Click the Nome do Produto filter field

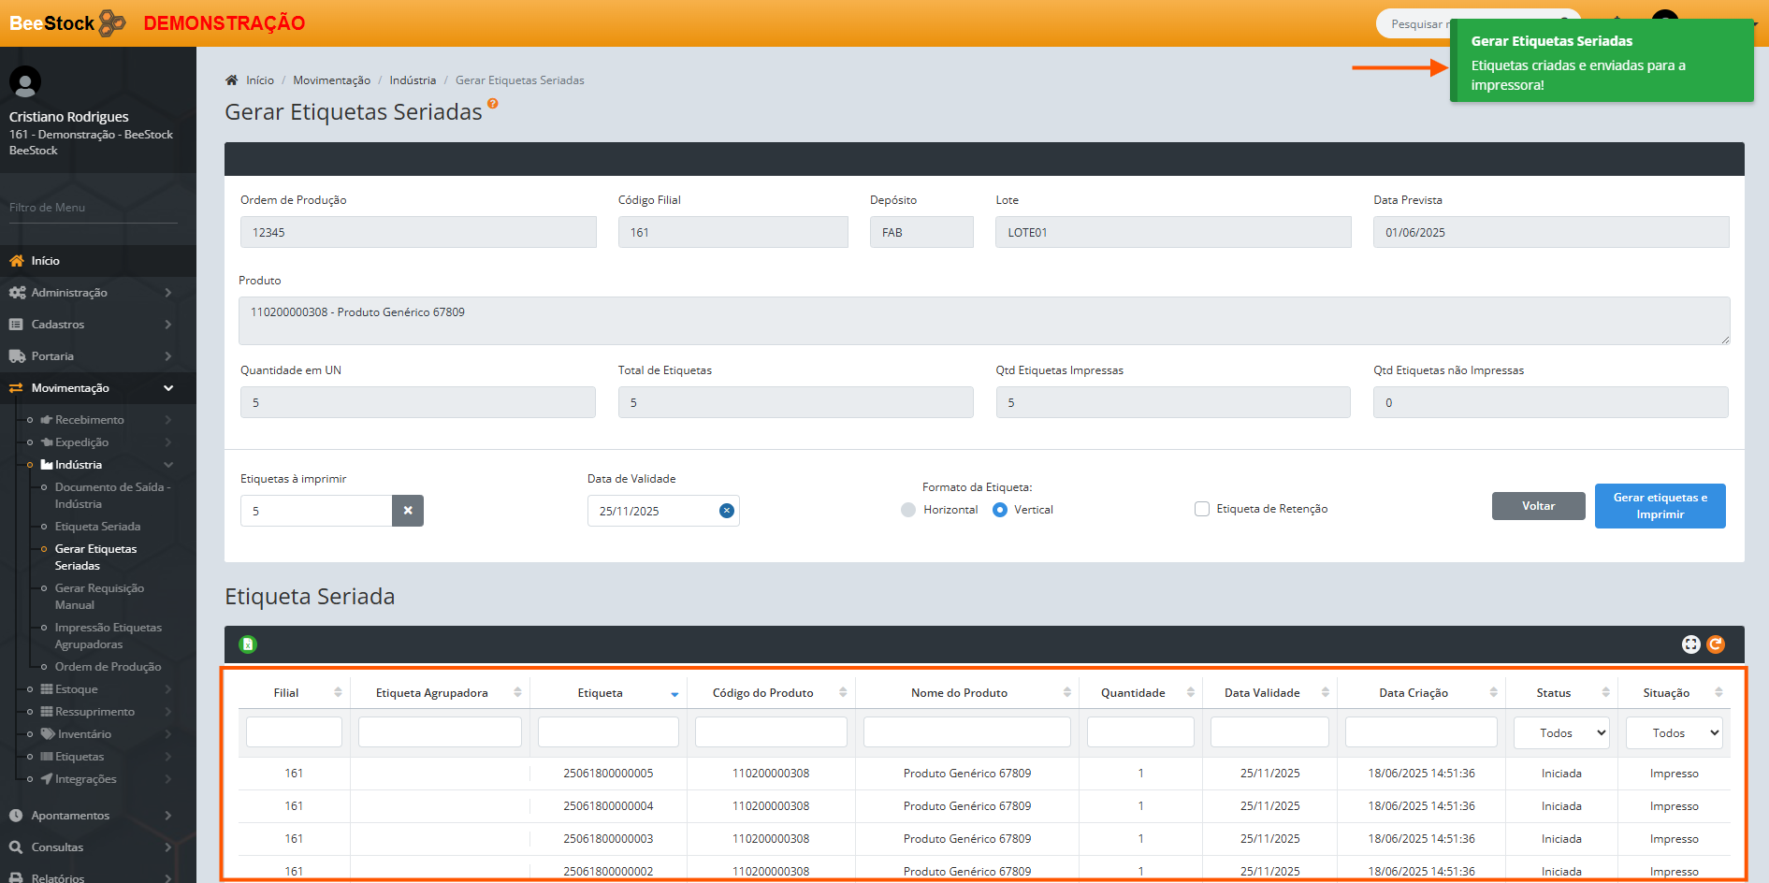[x=966, y=732]
